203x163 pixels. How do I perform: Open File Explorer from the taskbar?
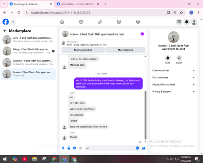(x=35, y=159)
